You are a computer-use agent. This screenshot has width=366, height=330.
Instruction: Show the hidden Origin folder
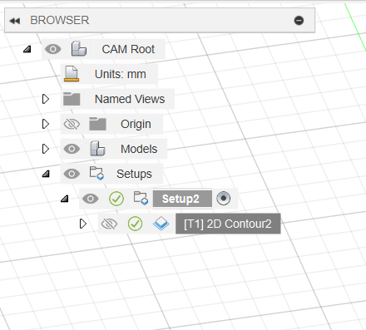point(72,124)
